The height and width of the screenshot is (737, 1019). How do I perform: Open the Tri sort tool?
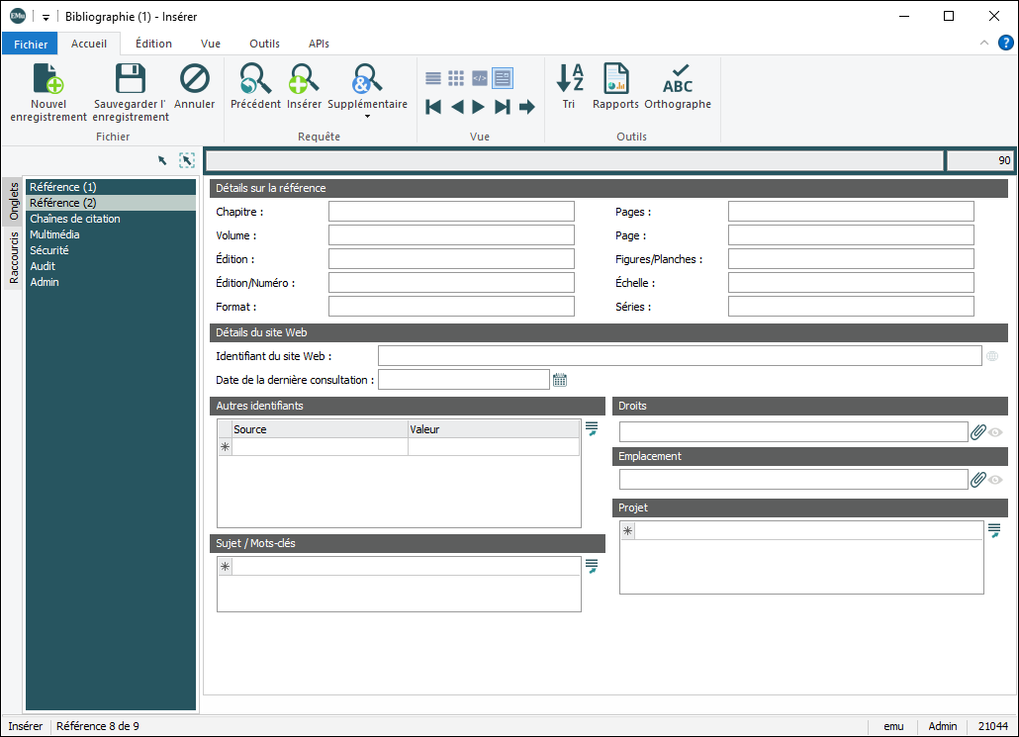click(x=569, y=79)
